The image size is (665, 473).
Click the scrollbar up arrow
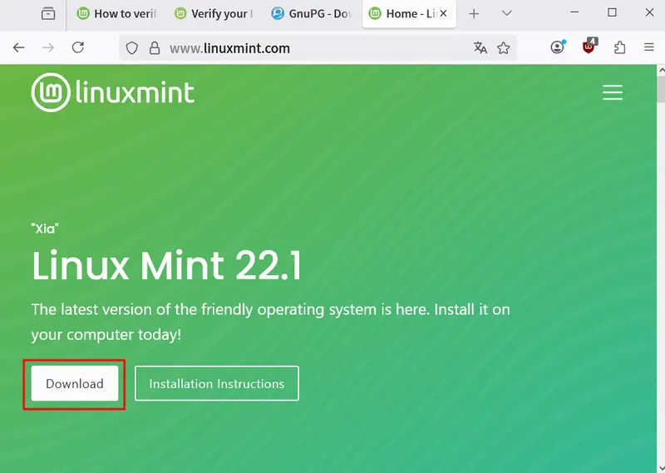click(661, 70)
